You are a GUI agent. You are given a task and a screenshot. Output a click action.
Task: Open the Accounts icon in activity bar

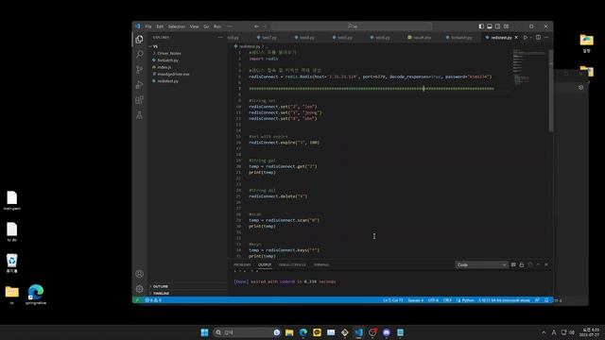click(x=139, y=274)
